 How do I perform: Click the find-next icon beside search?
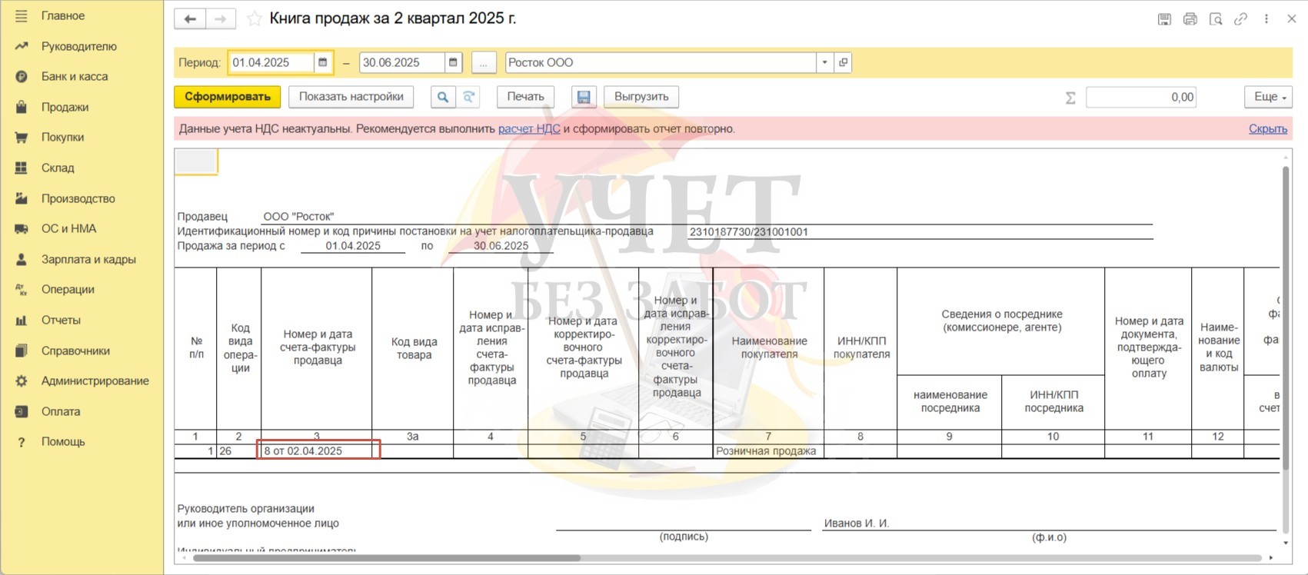pos(468,97)
